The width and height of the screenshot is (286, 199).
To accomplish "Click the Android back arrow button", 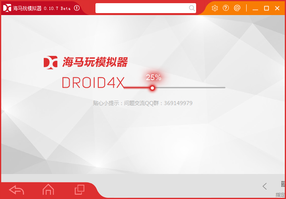I will coord(16,190).
